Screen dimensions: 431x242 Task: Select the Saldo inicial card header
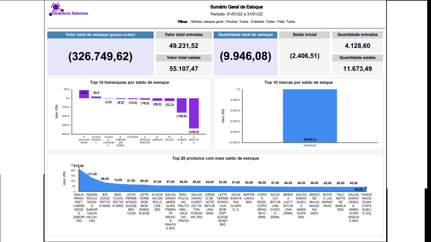pyautogui.click(x=304, y=35)
